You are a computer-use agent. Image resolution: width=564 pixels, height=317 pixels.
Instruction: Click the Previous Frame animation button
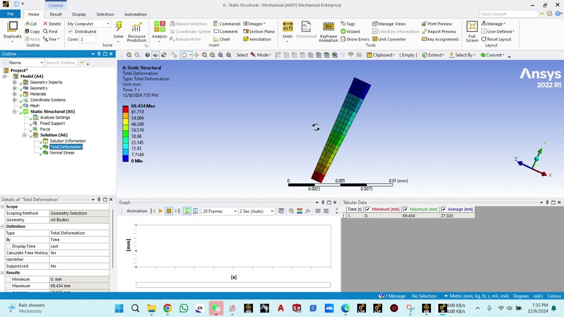click(x=152, y=211)
